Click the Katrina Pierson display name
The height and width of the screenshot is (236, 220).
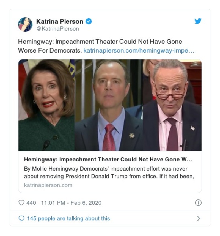(60, 21)
